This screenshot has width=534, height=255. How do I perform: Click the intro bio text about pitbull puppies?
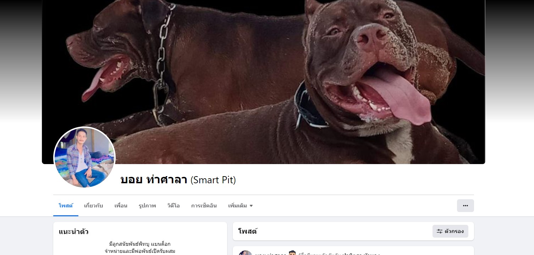pyautogui.click(x=140, y=248)
